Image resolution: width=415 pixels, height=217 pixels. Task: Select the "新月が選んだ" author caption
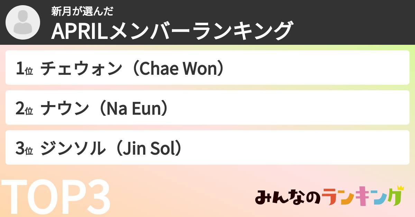[82, 11]
